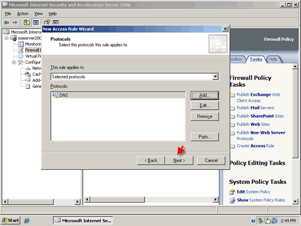Click the Publish Mail Servers link
This screenshot has width=301, height=226.
pos(255,108)
